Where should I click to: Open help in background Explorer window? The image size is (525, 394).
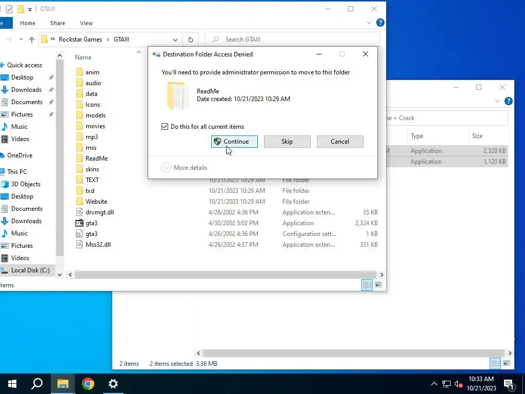click(508, 101)
